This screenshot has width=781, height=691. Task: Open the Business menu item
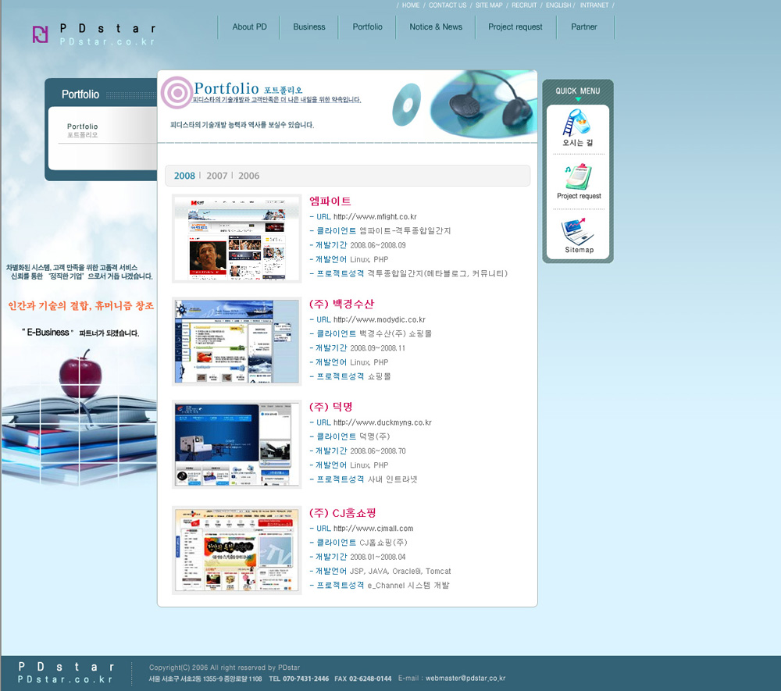[x=309, y=27]
